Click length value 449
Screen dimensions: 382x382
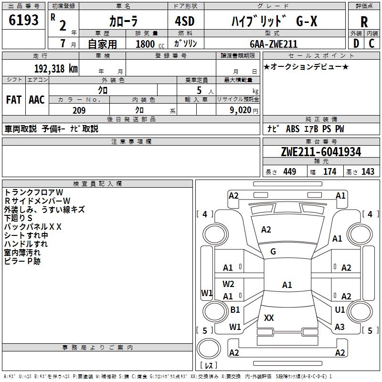pyautogui.click(x=290, y=171)
